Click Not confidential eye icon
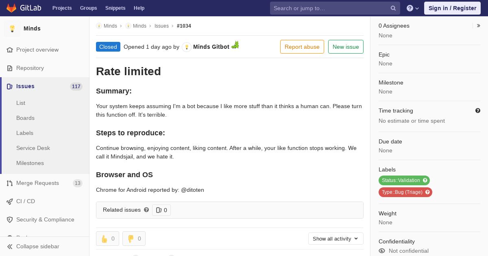 point(382,251)
